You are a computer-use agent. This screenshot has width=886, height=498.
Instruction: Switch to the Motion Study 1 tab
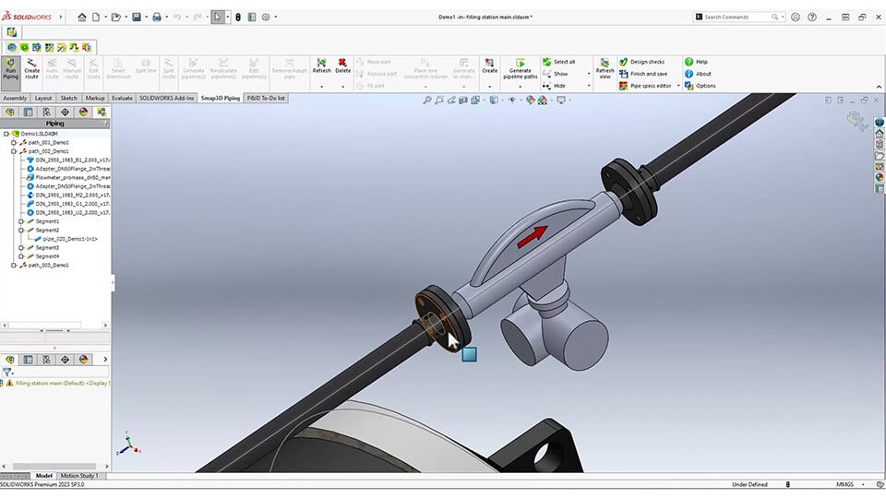pyautogui.click(x=79, y=476)
